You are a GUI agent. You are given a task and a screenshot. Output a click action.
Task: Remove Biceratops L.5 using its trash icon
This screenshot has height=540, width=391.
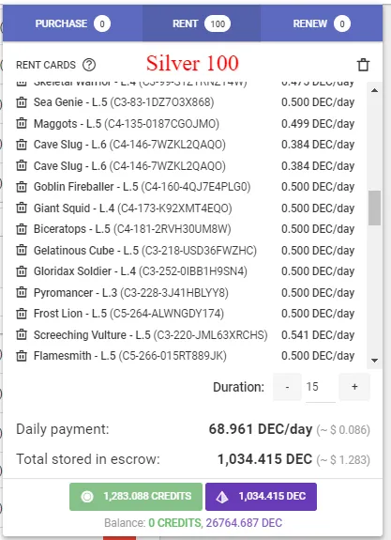(22, 229)
